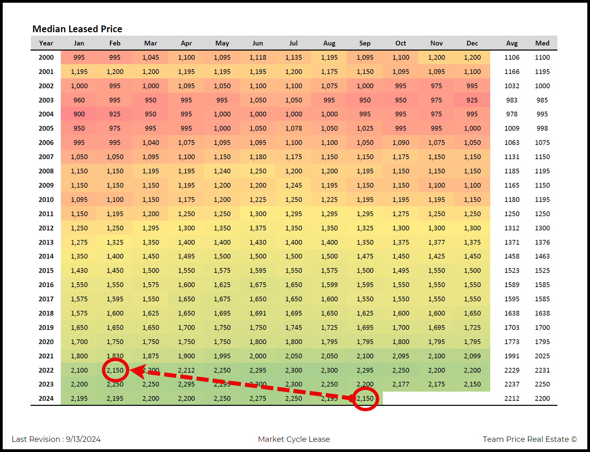Screen dimensions: 590x452
Task: Select the 2004 row year label
Action: coord(46,114)
